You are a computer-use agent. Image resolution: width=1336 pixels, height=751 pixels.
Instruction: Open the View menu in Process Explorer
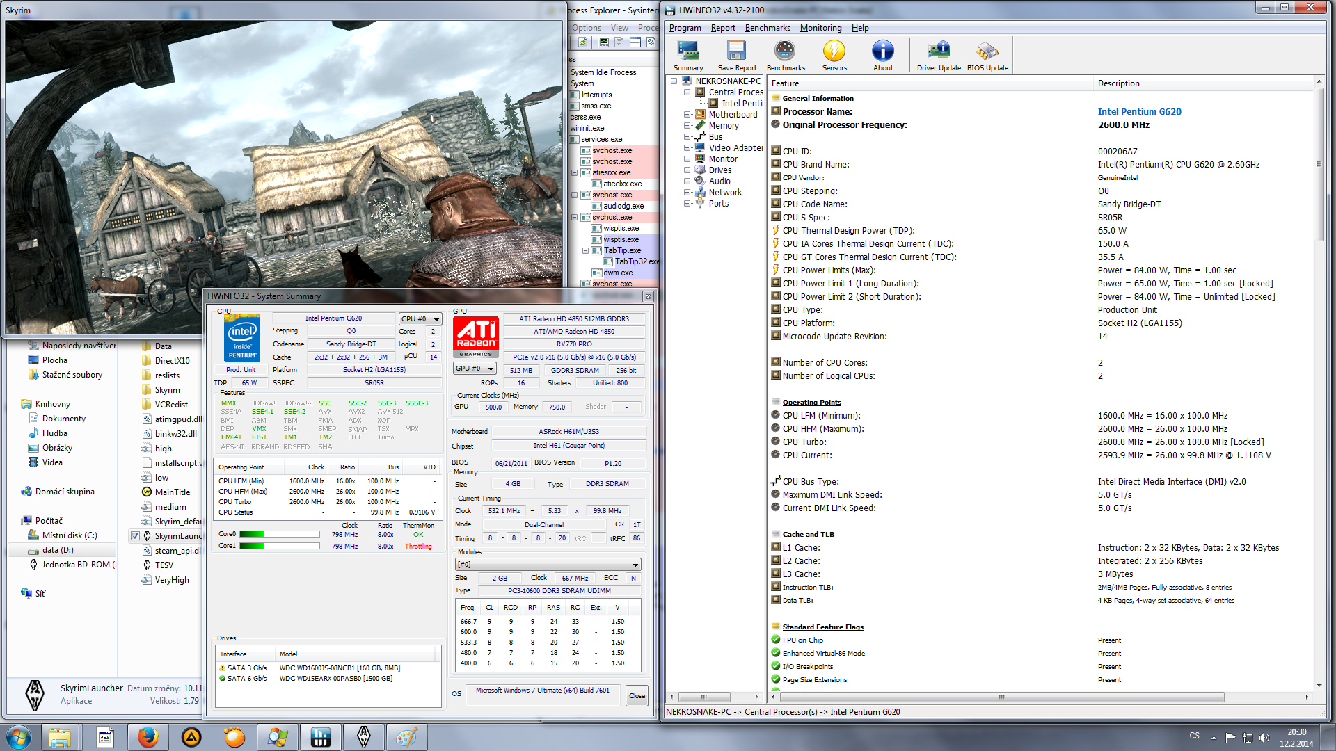(619, 28)
